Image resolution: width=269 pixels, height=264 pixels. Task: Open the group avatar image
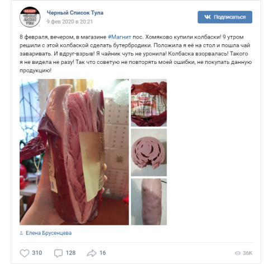point(30,17)
